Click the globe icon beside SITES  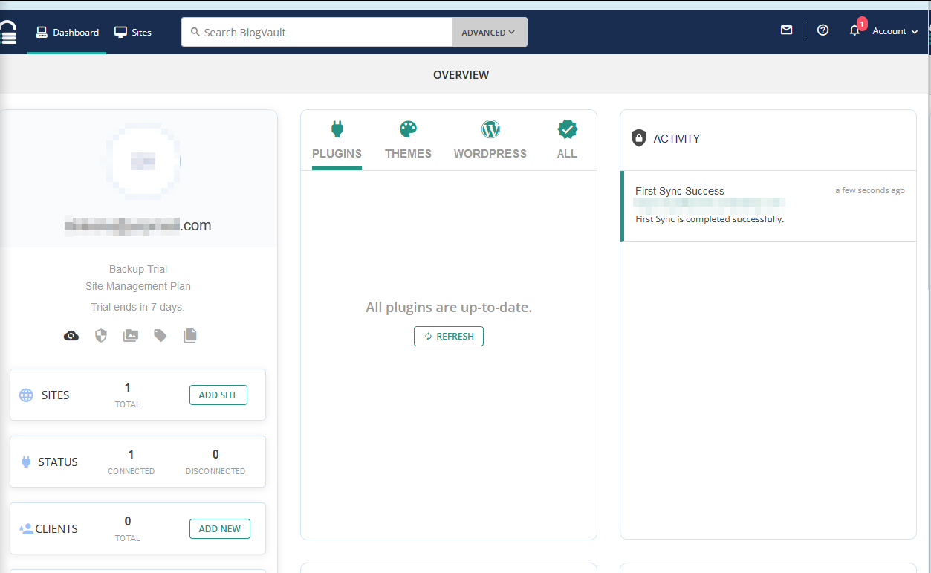pyautogui.click(x=26, y=395)
